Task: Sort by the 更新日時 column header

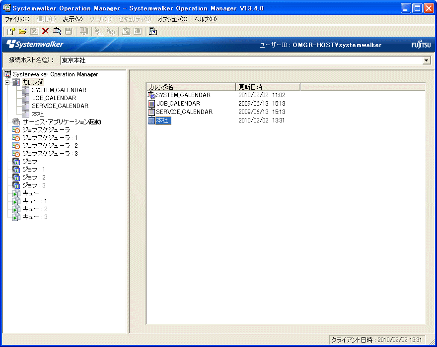Action: coord(268,87)
